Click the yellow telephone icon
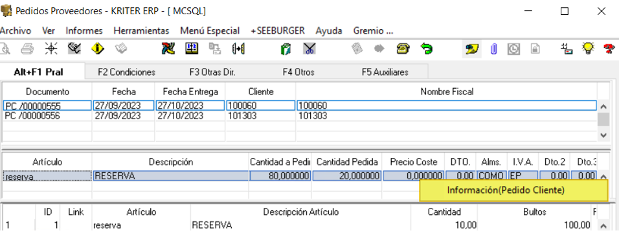The image size is (619, 235). [x=403, y=49]
